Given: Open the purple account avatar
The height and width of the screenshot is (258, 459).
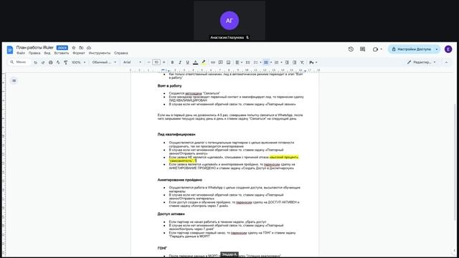Looking at the screenshot, I should (x=448, y=49).
